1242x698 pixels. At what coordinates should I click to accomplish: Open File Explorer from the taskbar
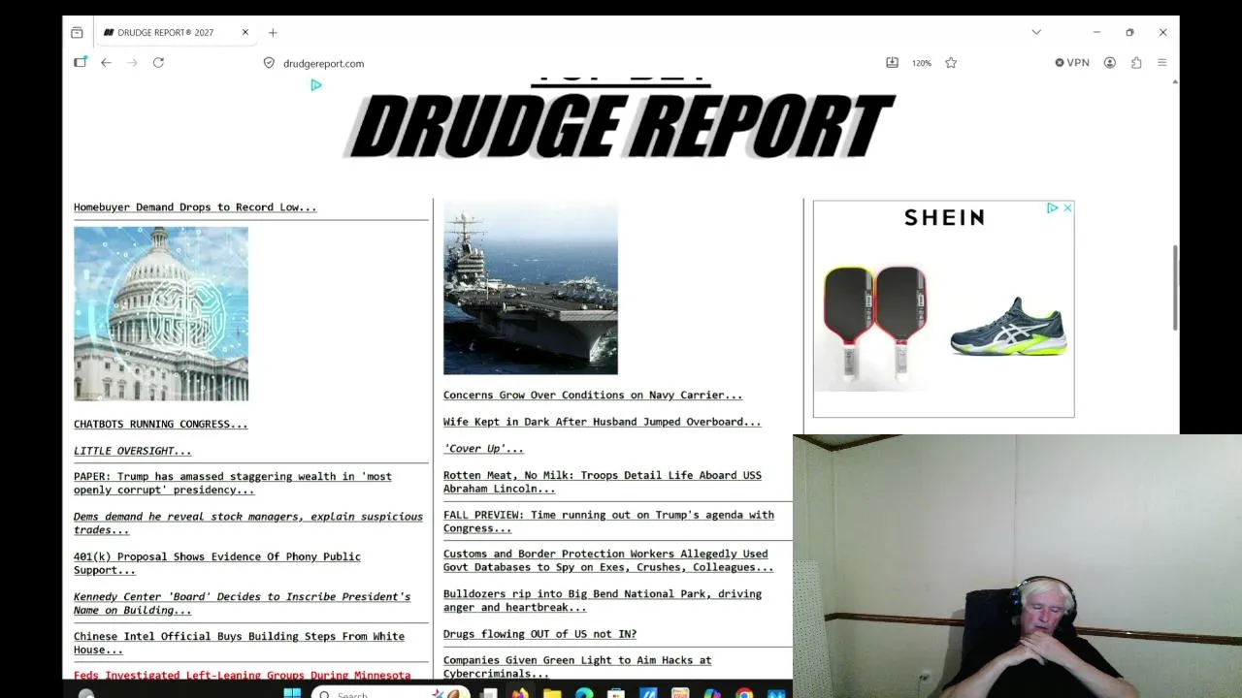click(x=552, y=693)
